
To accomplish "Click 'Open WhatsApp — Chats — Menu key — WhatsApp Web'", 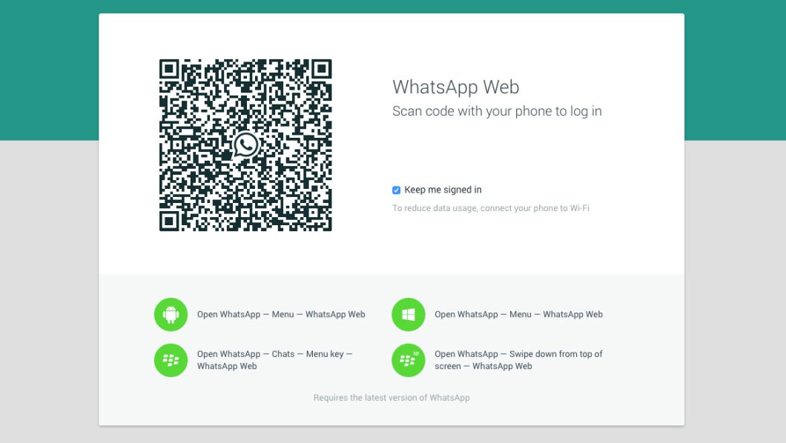I will coord(274,360).
